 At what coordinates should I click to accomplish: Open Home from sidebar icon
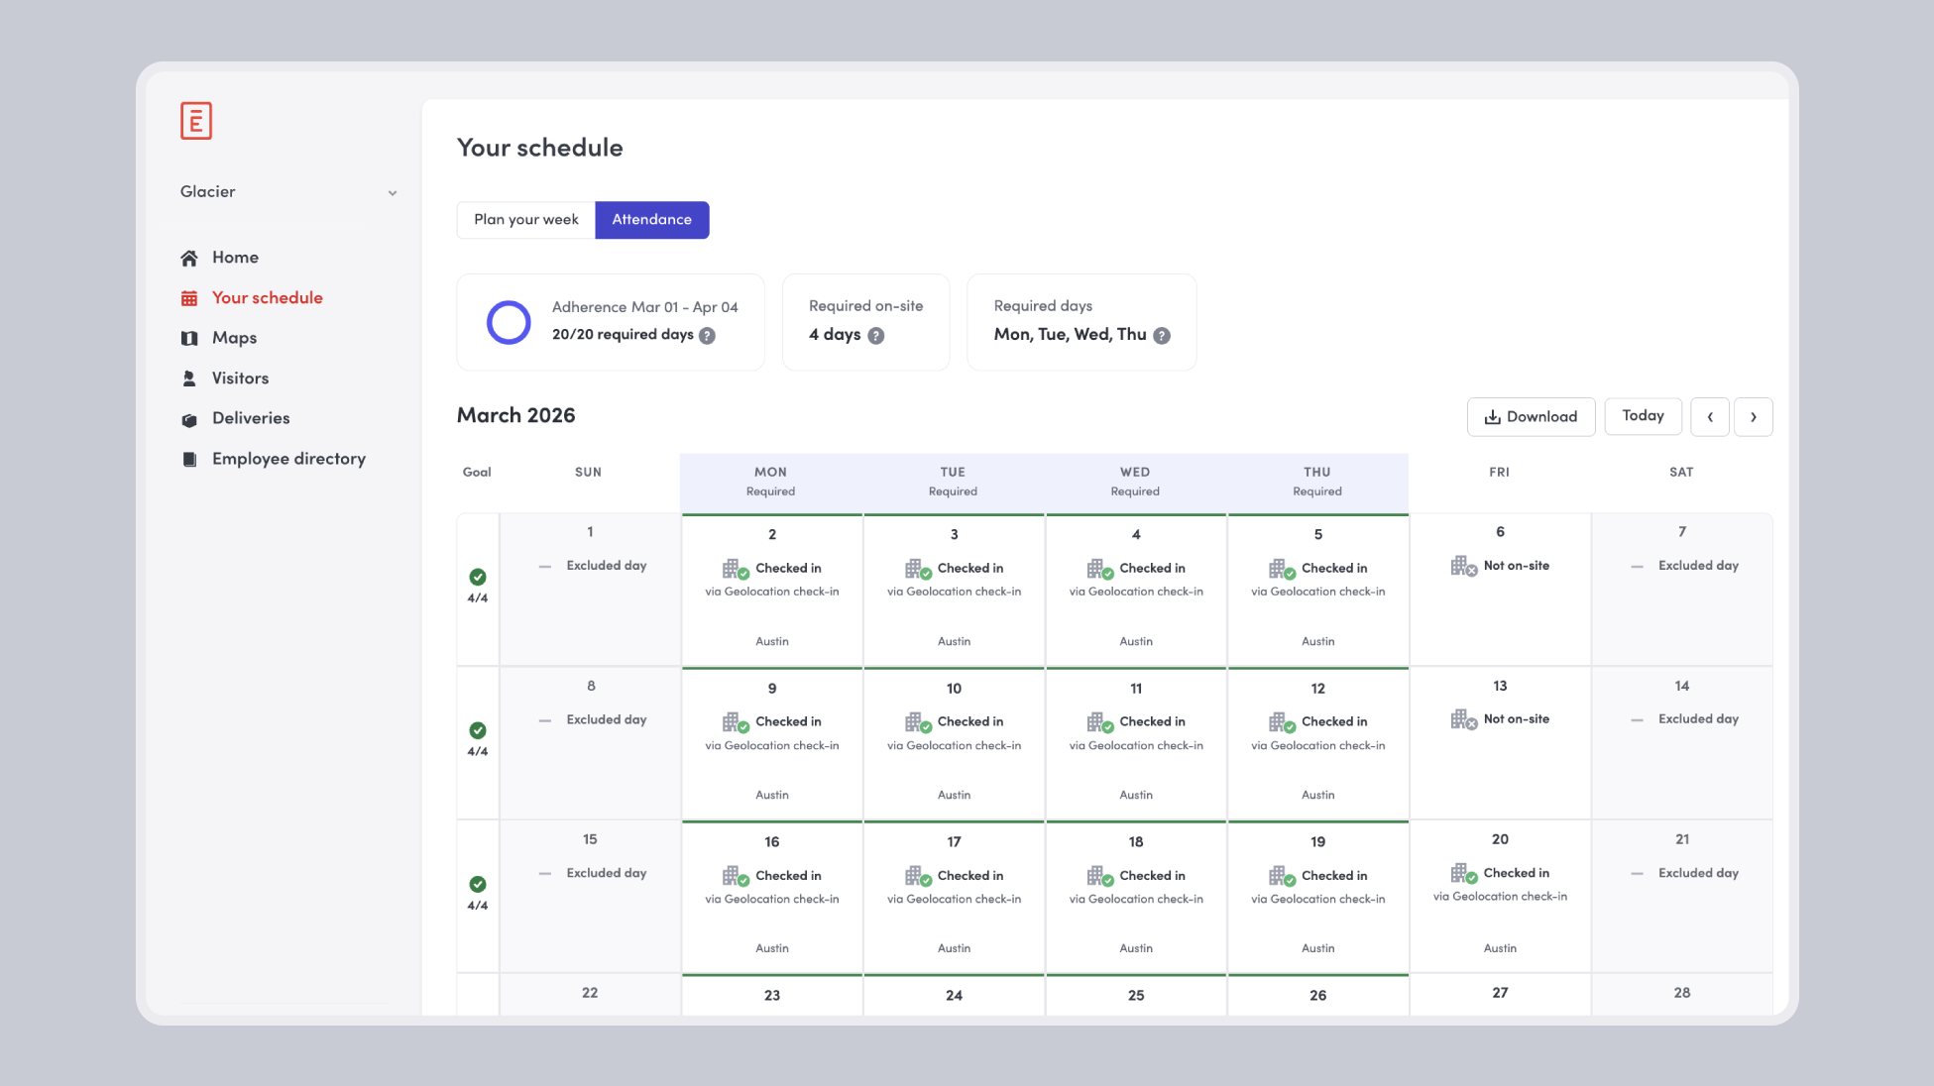click(x=189, y=259)
